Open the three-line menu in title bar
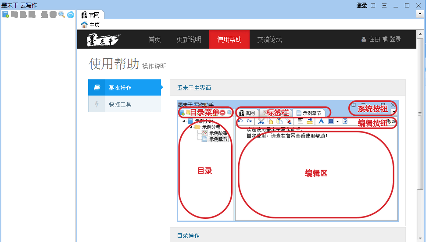The image size is (426, 242). (384, 5)
